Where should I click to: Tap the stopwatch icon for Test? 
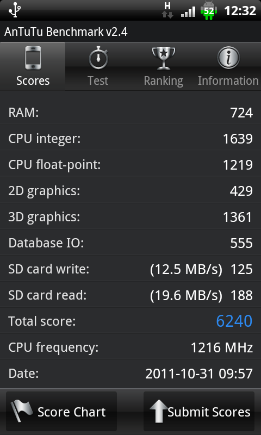pyautogui.click(x=98, y=58)
